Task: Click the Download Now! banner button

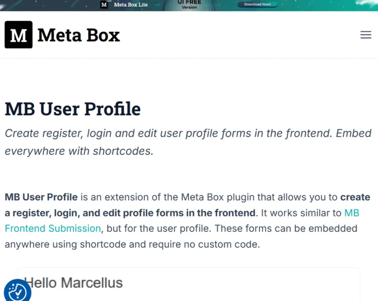Action: click(x=257, y=4)
